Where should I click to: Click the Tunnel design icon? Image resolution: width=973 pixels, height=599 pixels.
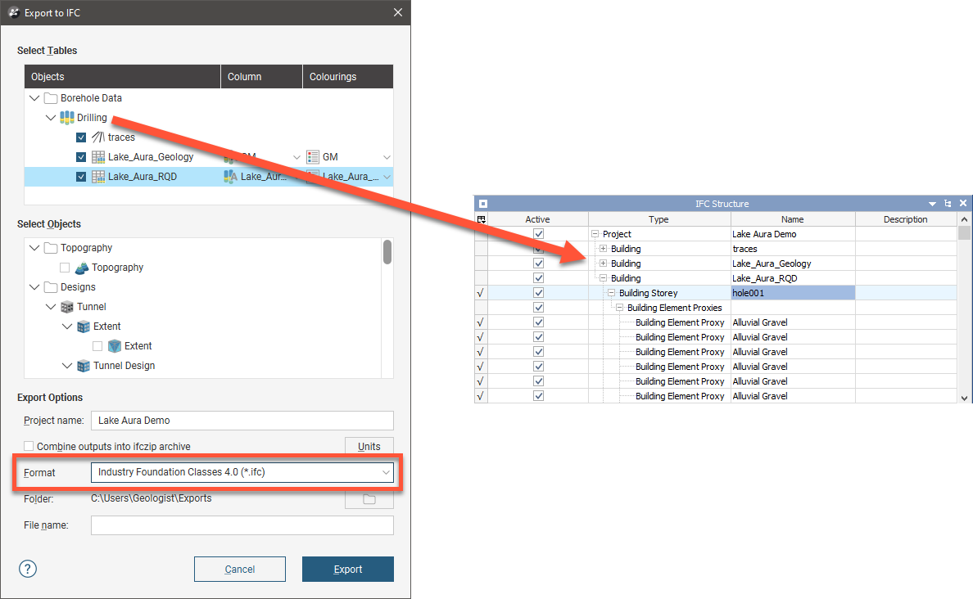point(67,307)
